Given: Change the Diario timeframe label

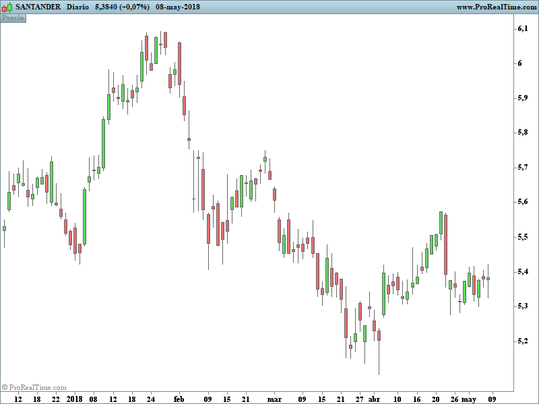Looking at the screenshot, I should [x=77, y=7].
